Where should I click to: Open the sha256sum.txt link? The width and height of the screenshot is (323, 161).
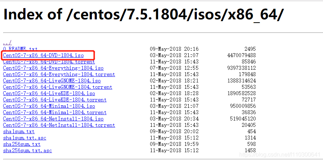(22, 144)
